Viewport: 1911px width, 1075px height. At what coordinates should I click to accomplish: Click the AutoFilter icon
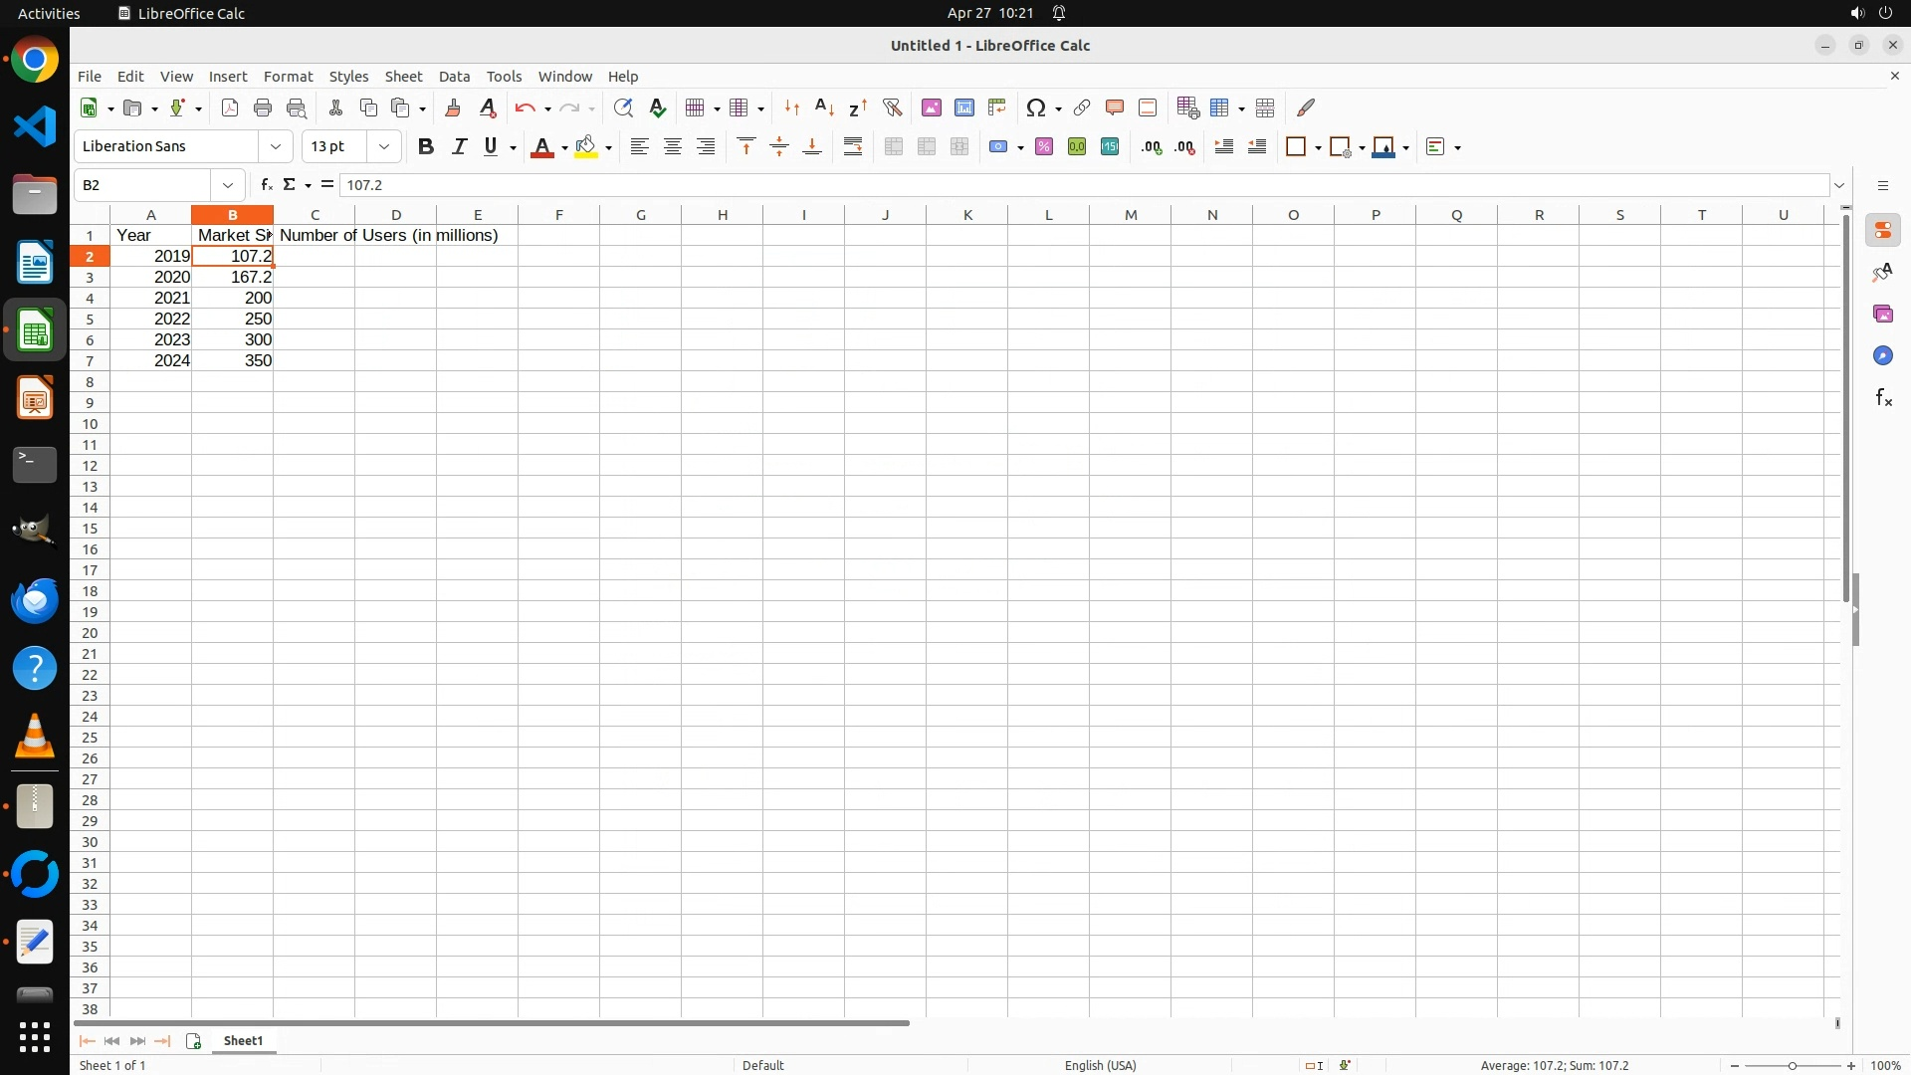892,107
